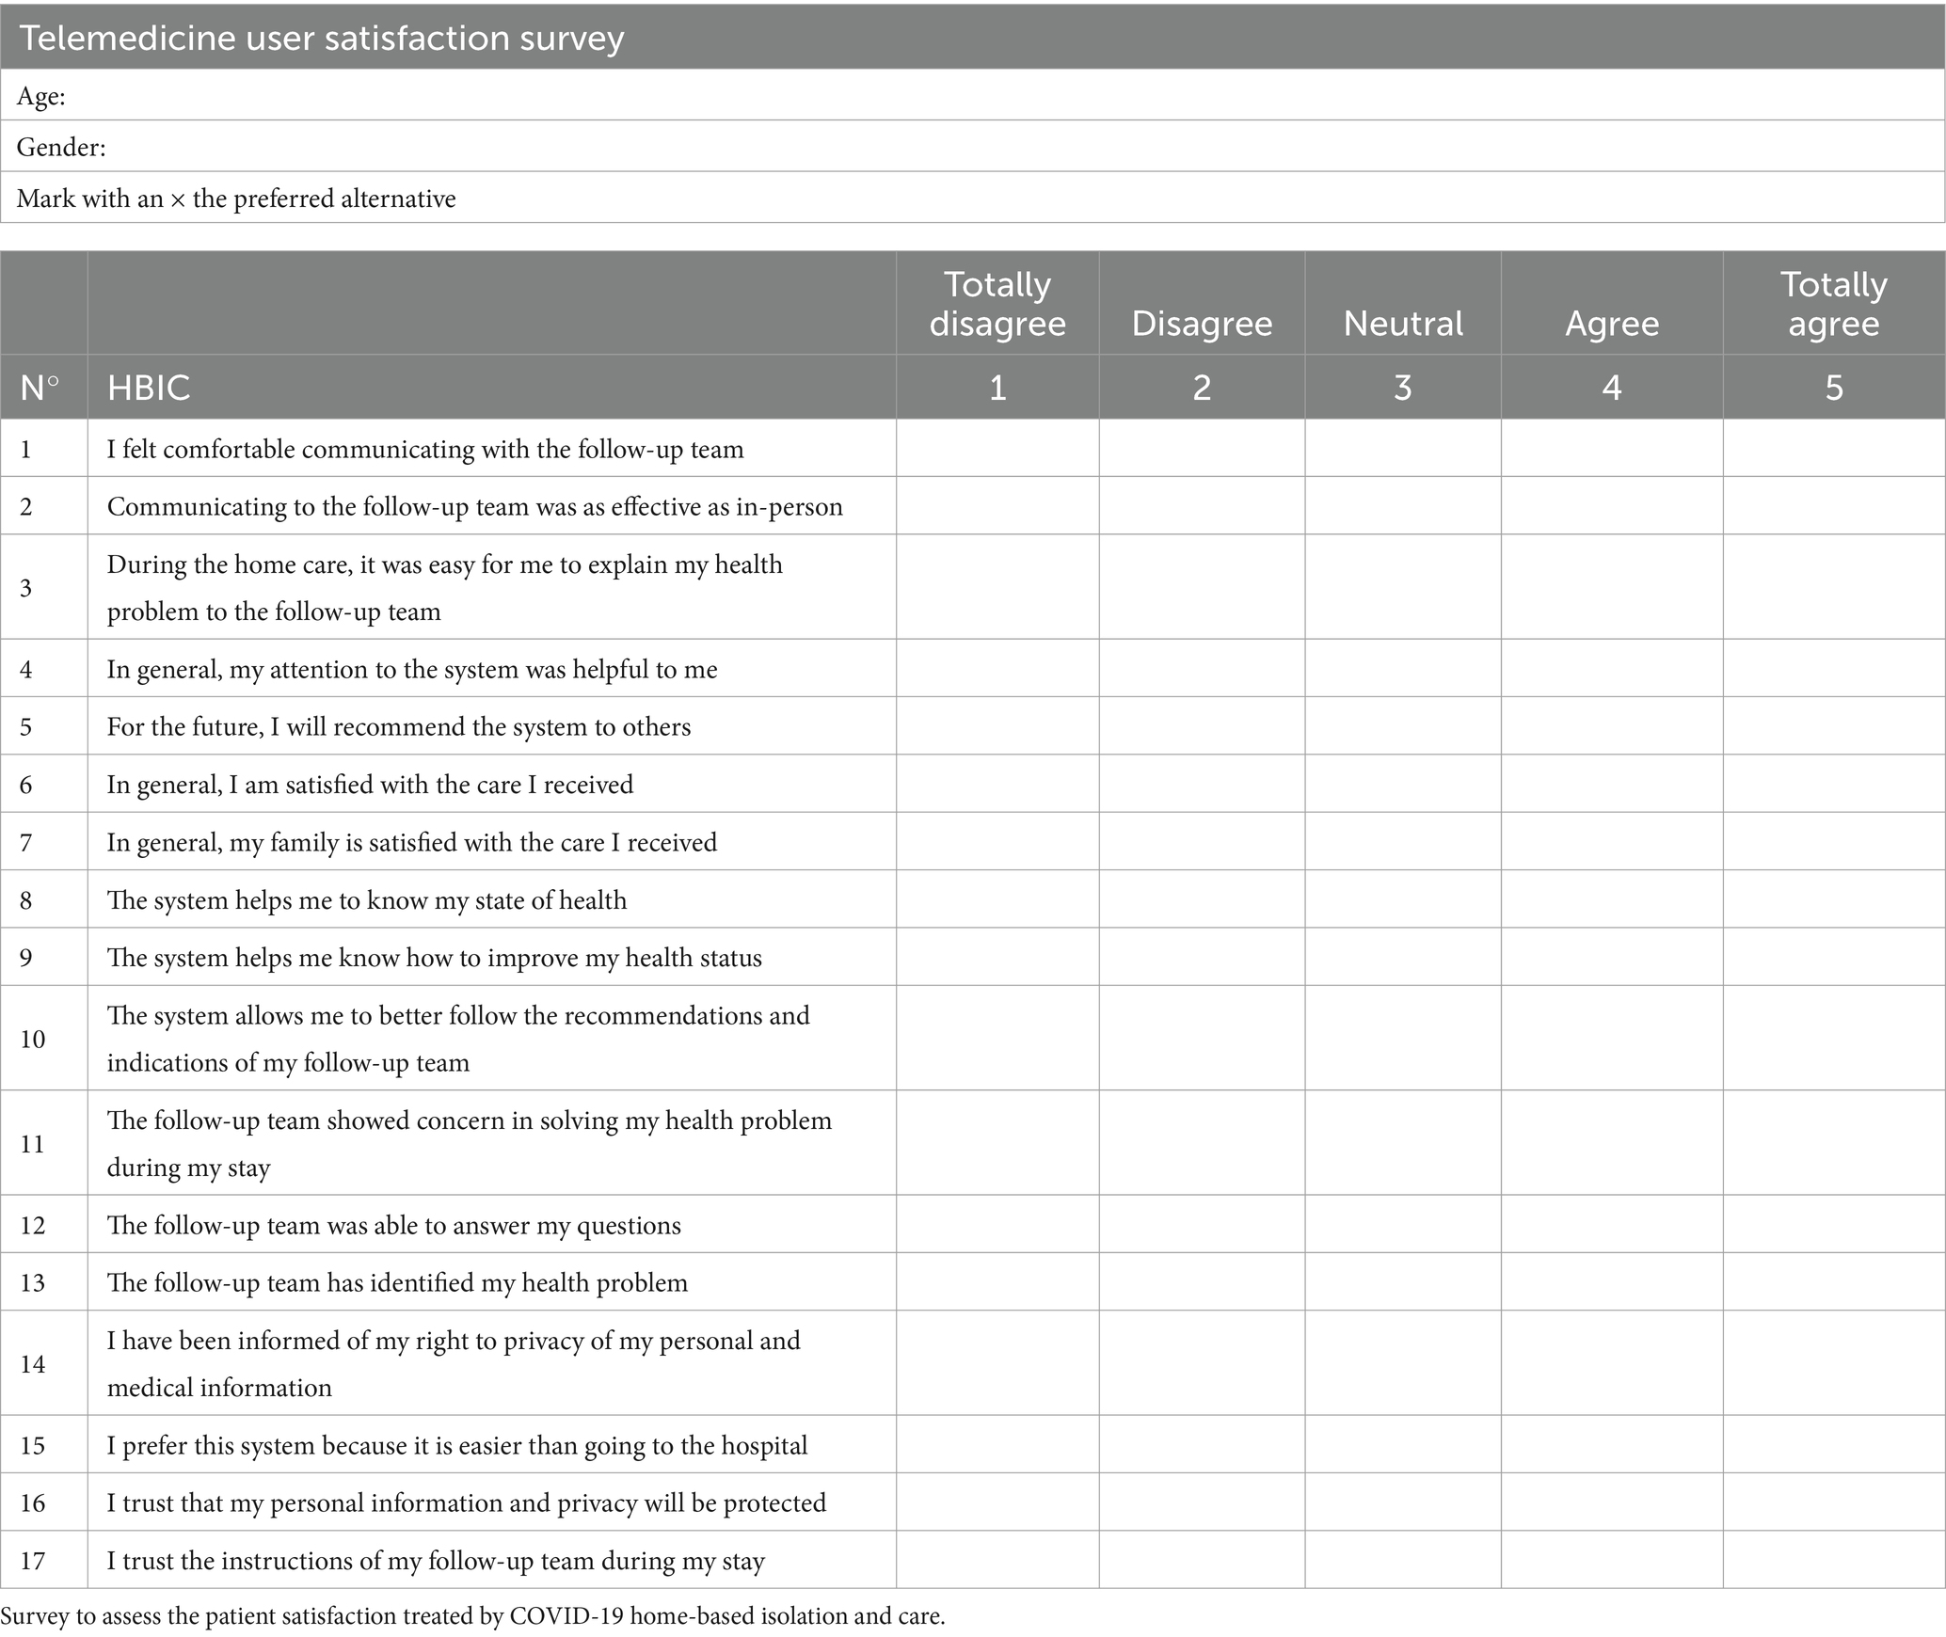Select 'I prefer this system because it is easier' statement
Image resolution: width=1946 pixels, height=1637 pixels.
click(x=457, y=1445)
